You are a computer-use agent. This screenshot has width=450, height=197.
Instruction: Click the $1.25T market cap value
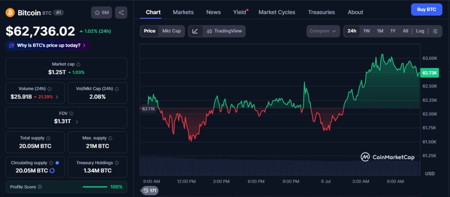click(57, 73)
